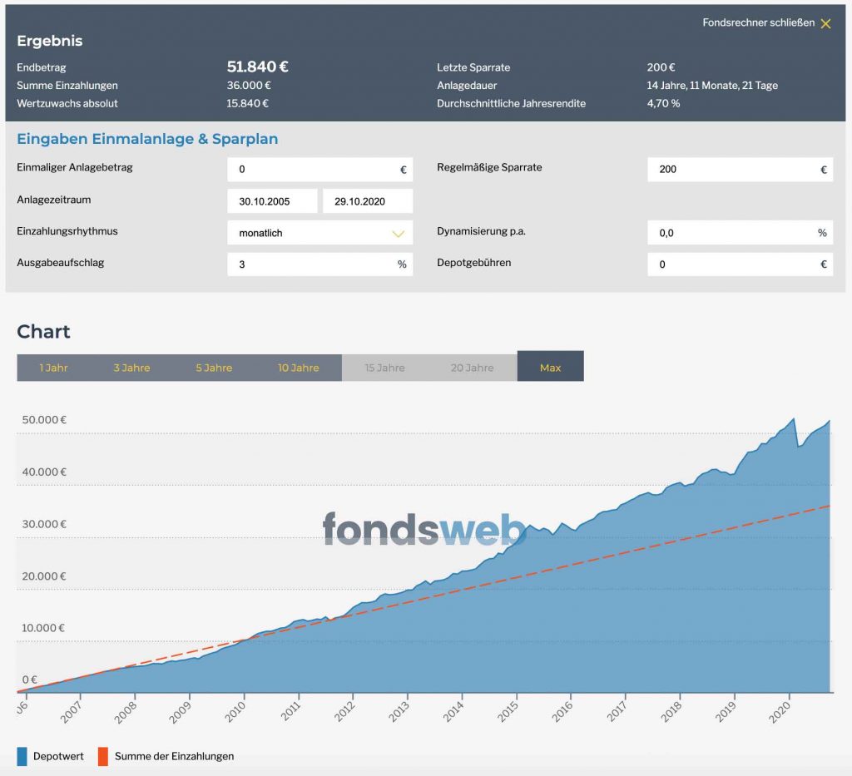Click the Anlagezeitraum start date 30.10.2005
Screen dimensions: 852x776
tap(272, 201)
